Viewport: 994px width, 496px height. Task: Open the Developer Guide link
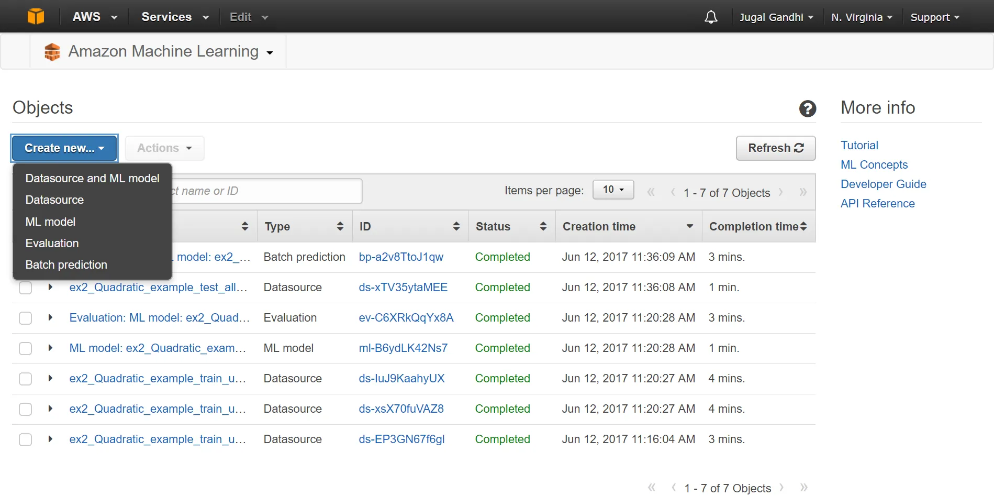coord(883,184)
